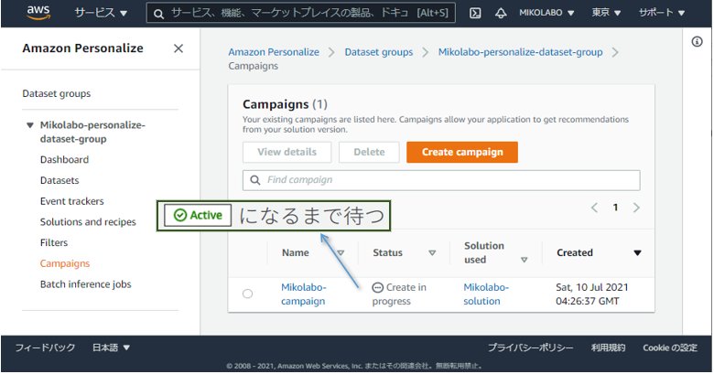Sort campaigns by Name column arrow
Screen dimensions: 714x374
[341, 253]
